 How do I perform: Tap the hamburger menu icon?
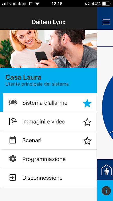106,22
